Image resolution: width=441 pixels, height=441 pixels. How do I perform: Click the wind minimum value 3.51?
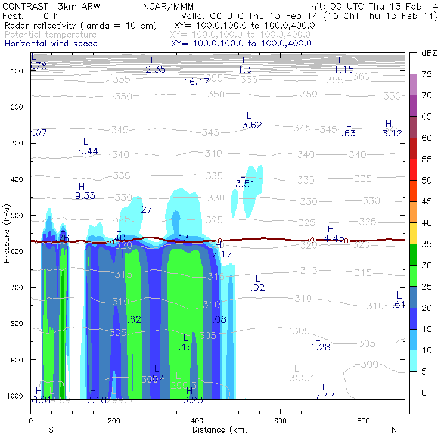click(245, 184)
